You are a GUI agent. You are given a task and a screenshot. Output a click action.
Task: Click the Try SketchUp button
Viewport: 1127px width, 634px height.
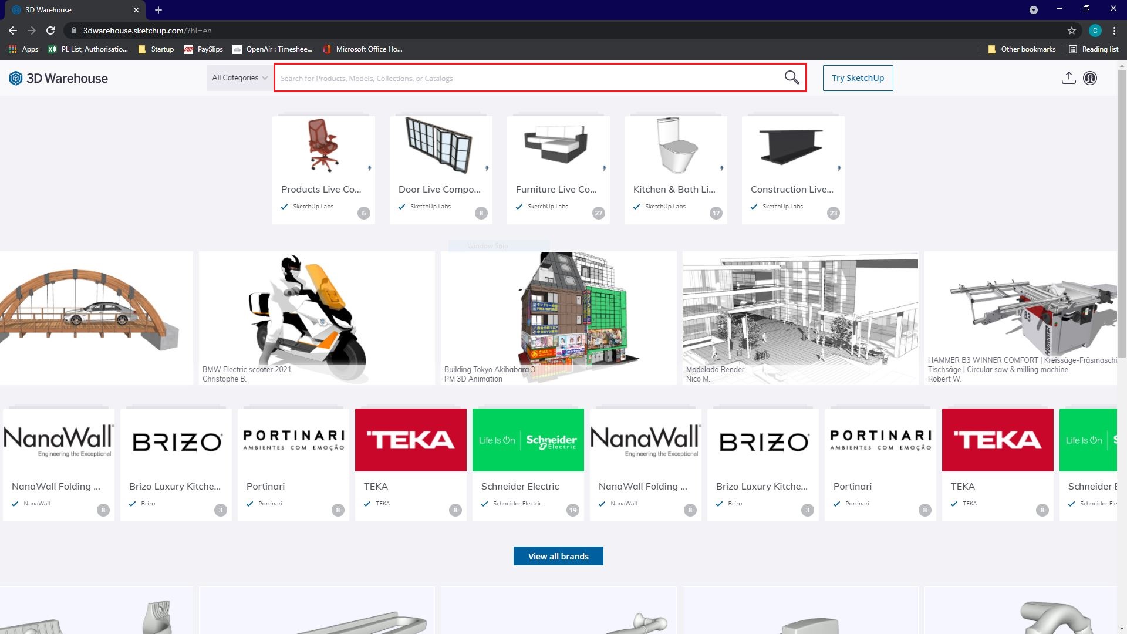858,78
